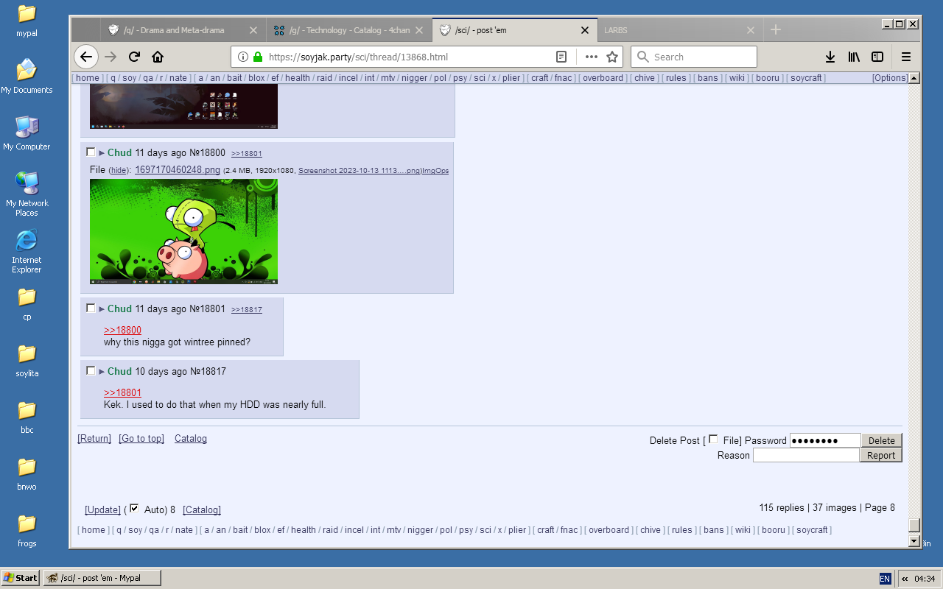Open the downloads arrow icon
943x589 pixels.
830,57
